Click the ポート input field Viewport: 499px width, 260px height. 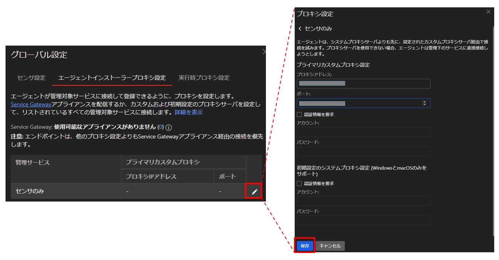click(360, 103)
